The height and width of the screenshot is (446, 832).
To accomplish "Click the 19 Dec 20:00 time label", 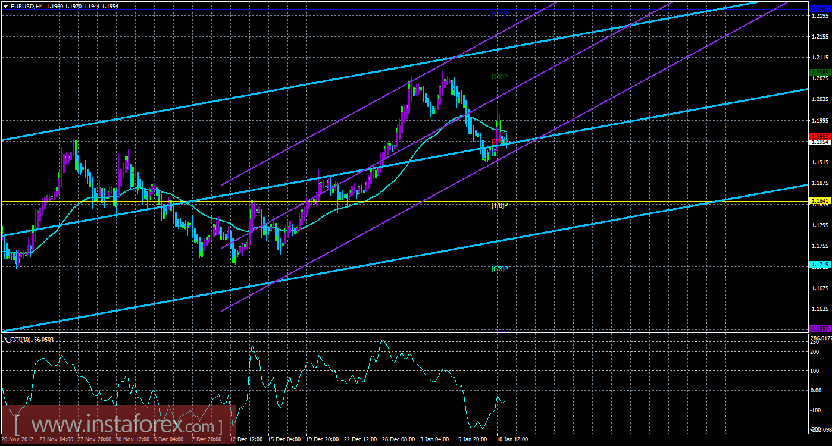I will (323, 439).
